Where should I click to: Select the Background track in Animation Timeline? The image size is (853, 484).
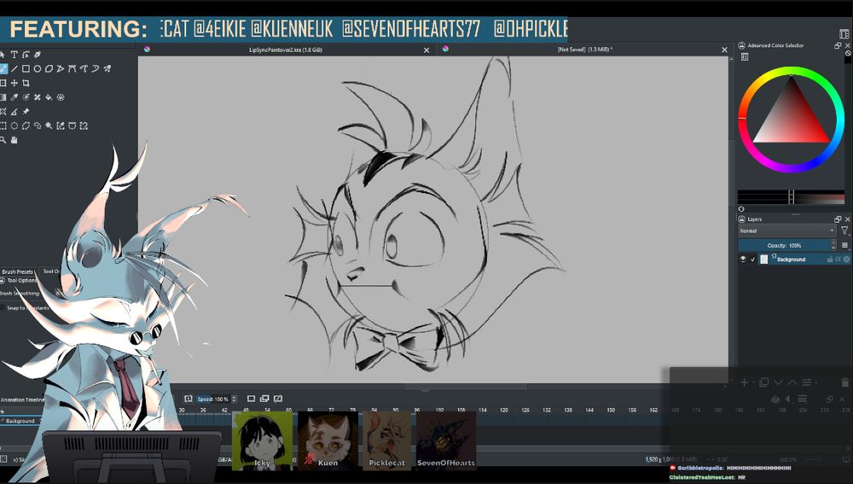[x=20, y=421]
